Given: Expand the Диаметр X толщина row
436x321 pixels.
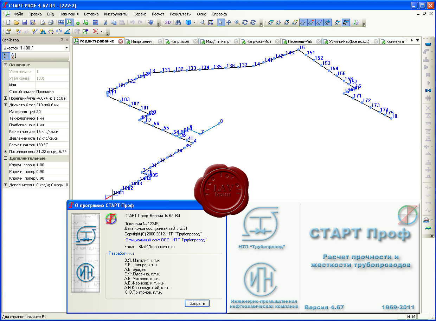Looking at the screenshot, I should [x=5, y=105].
